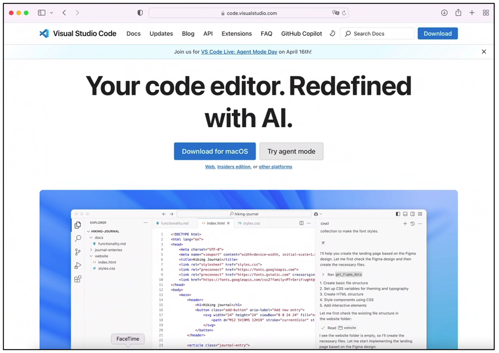Show Safari downloads icon

444,13
